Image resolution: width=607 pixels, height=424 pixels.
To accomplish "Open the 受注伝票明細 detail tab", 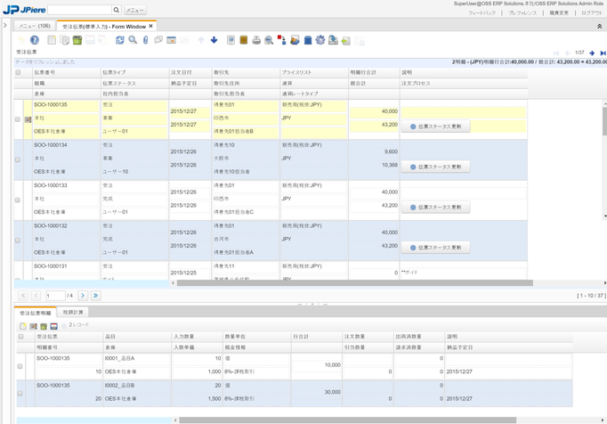I will 36,313.
